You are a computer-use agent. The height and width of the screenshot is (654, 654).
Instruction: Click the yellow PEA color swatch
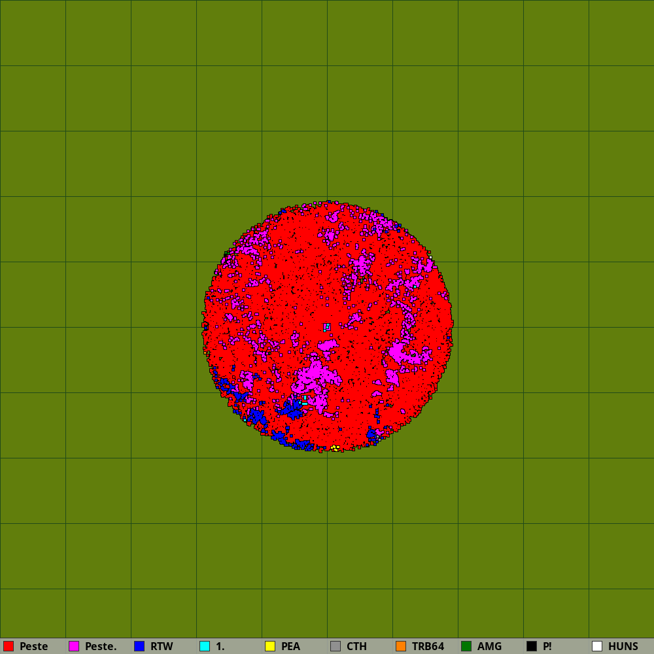270,646
